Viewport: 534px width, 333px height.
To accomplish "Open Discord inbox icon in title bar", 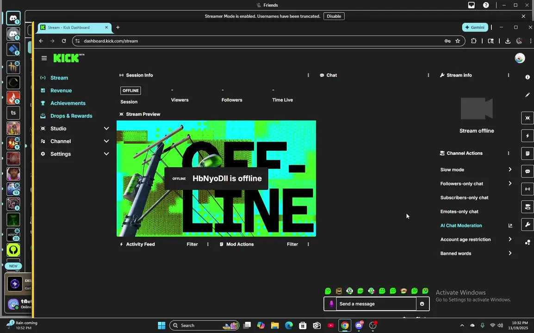I will coord(472,5).
